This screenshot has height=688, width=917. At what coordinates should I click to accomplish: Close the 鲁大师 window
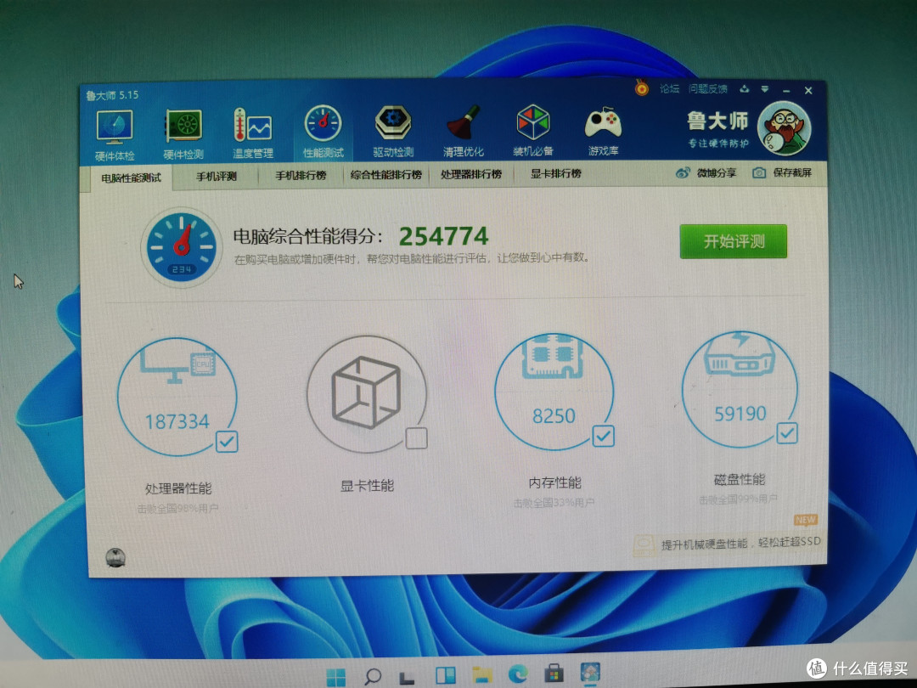pyautogui.click(x=808, y=91)
